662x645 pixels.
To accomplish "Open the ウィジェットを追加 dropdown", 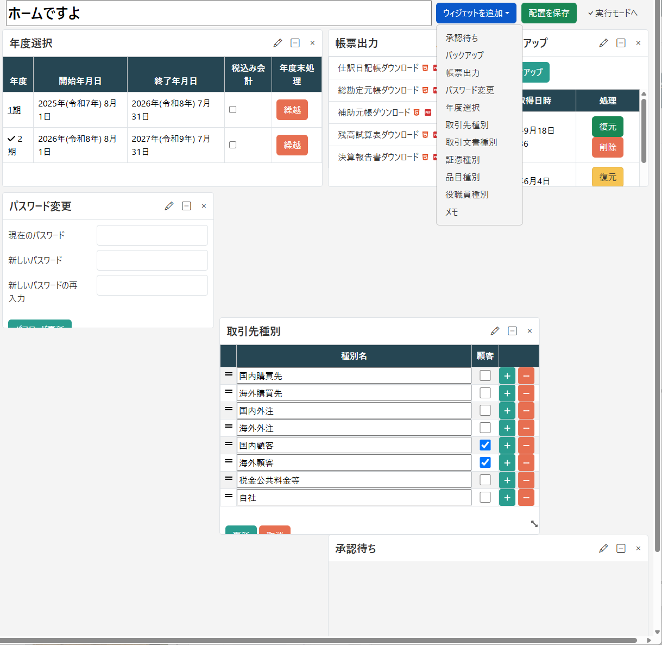I will click(476, 12).
